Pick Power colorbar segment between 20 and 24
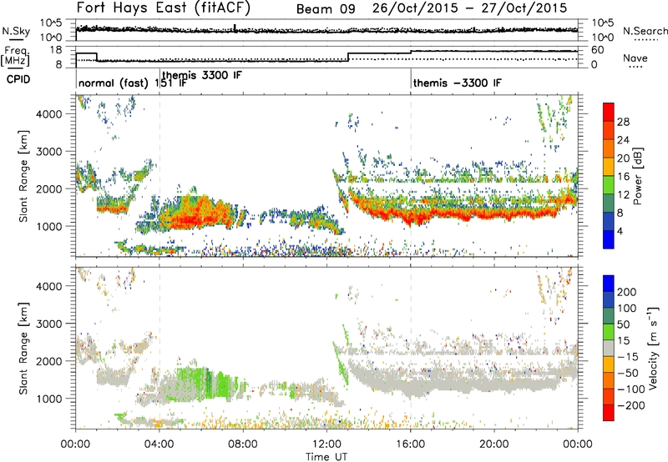The height and width of the screenshot is (462, 668). (609, 149)
